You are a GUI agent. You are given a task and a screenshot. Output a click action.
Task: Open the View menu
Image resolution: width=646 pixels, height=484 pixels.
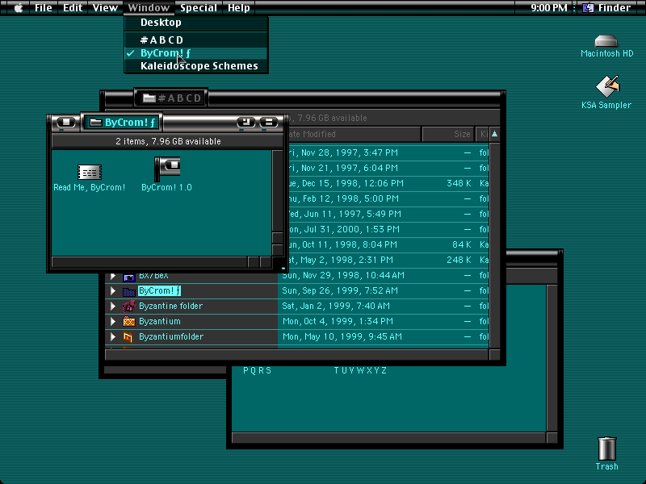[x=105, y=8]
